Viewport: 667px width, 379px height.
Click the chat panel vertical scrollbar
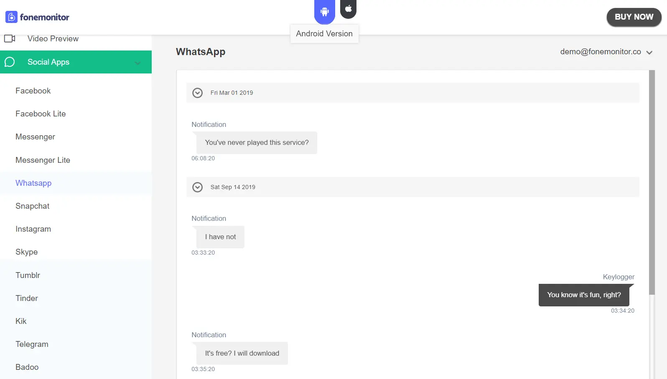coord(652,182)
